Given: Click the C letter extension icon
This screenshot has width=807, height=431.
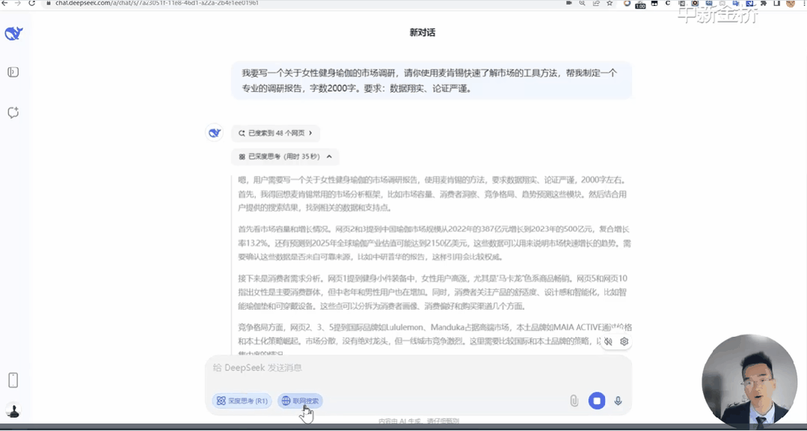Looking at the screenshot, I should [668, 3].
